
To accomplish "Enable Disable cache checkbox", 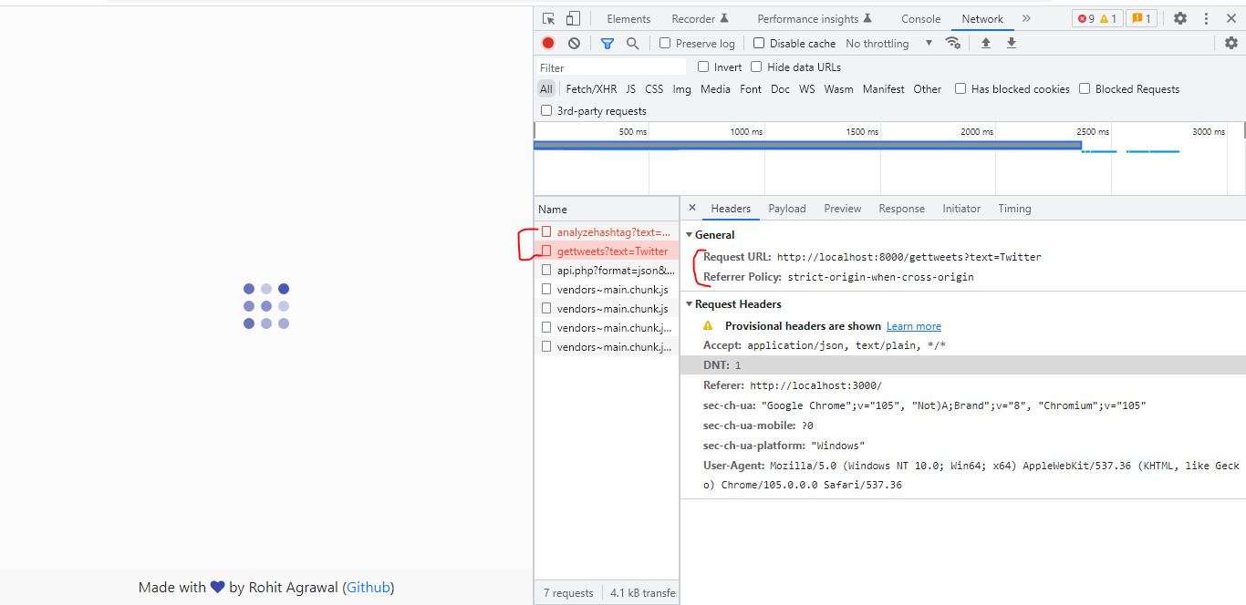I will pyautogui.click(x=759, y=43).
